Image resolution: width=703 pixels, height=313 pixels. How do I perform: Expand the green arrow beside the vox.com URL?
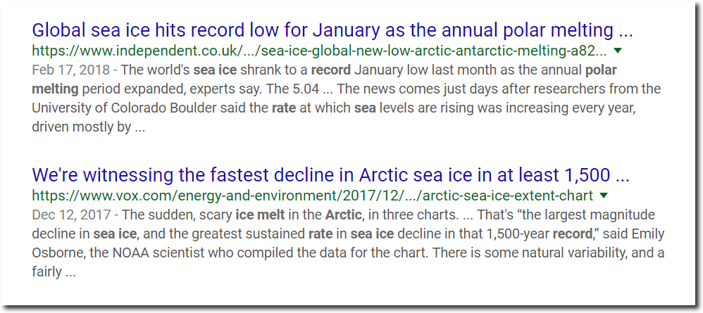(x=604, y=196)
